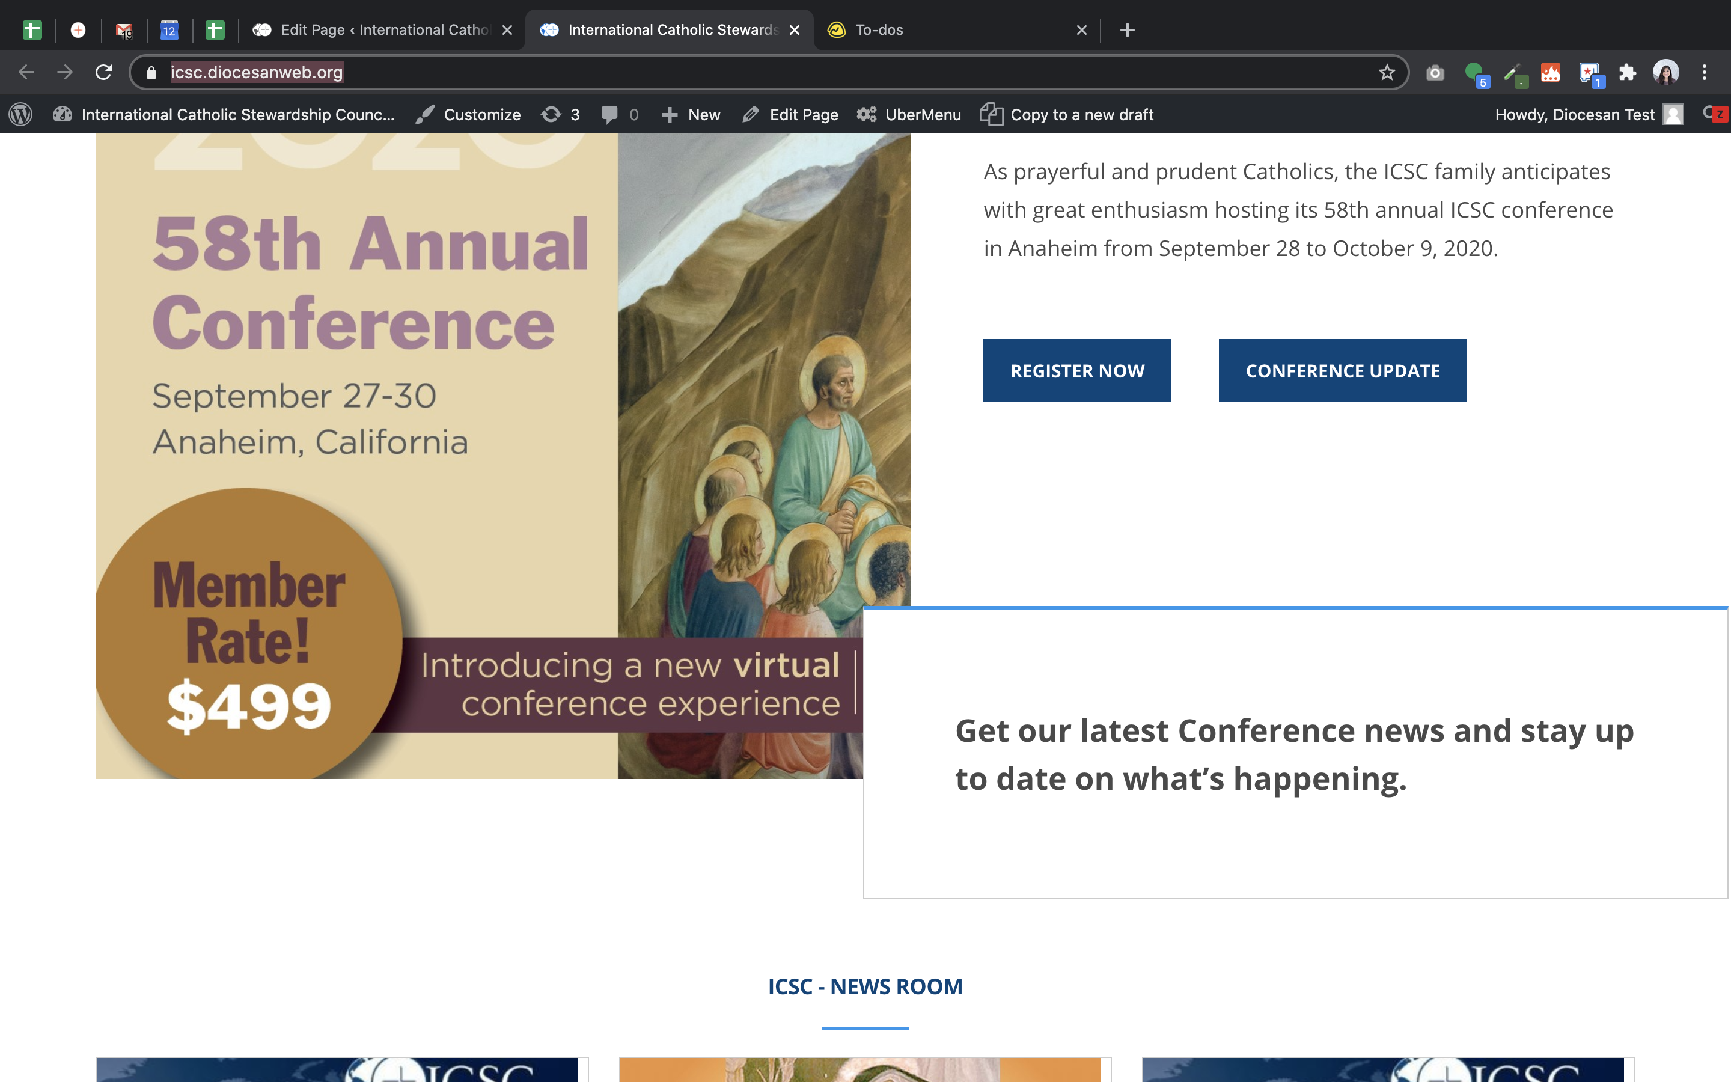1731x1082 pixels.
Task: Open a new browser tab with plus button
Action: coord(1128,30)
